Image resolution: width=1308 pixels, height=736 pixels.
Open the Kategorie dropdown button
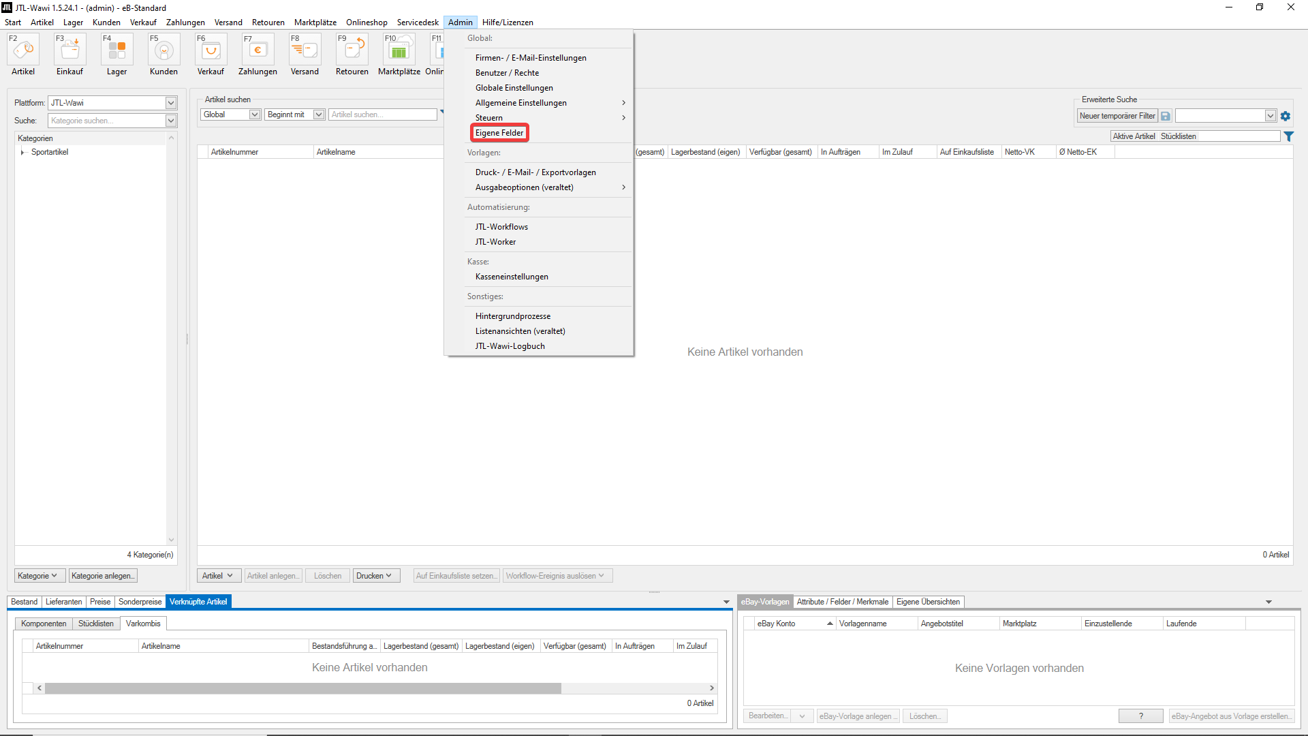(40, 576)
